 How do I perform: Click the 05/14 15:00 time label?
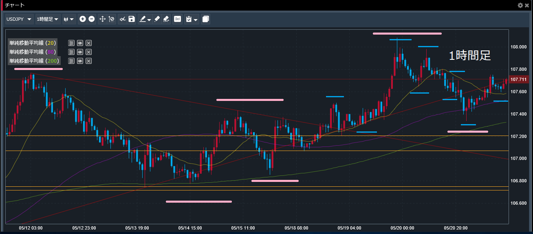point(190,228)
